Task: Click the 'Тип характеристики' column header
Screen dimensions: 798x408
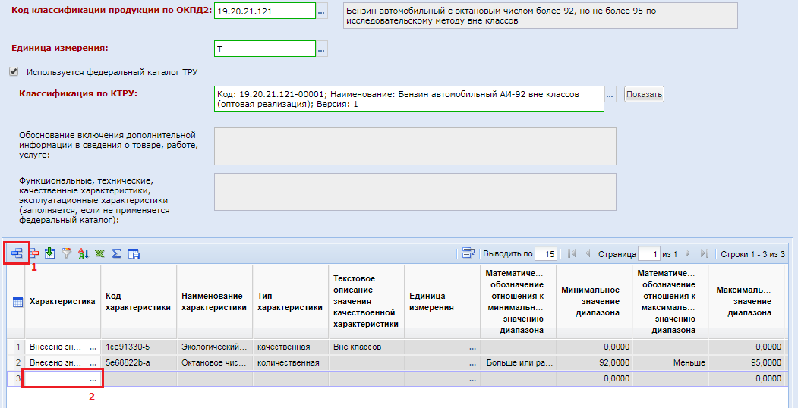Action: (x=289, y=302)
